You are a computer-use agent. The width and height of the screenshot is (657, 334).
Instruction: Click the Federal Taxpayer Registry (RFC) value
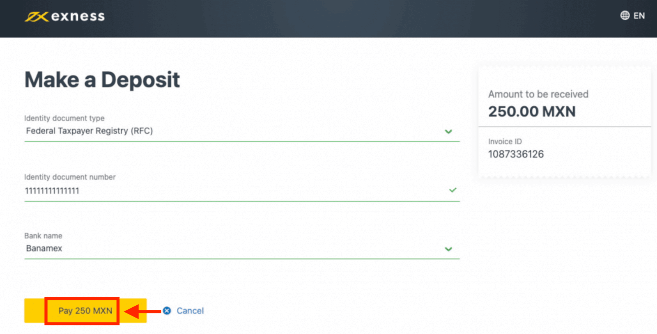pos(89,131)
